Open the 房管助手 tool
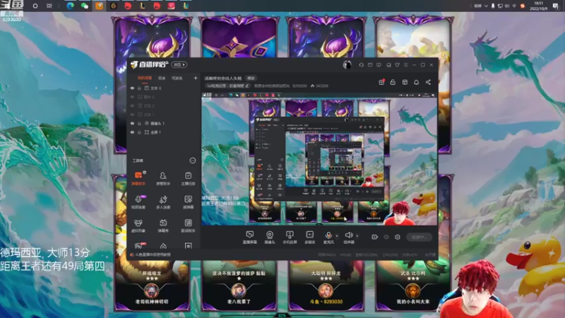 163,179
